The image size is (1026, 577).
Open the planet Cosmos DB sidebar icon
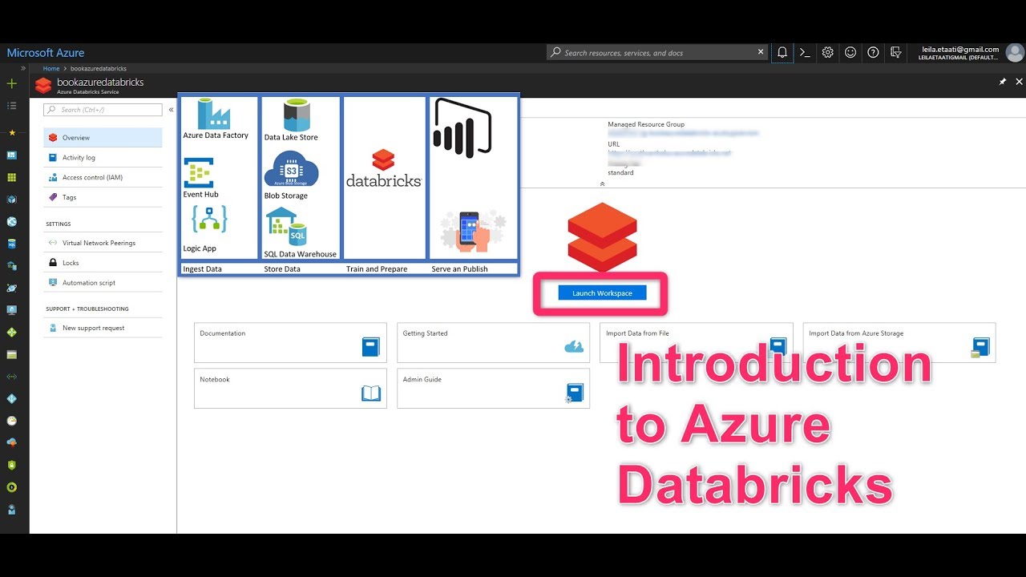point(11,288)
